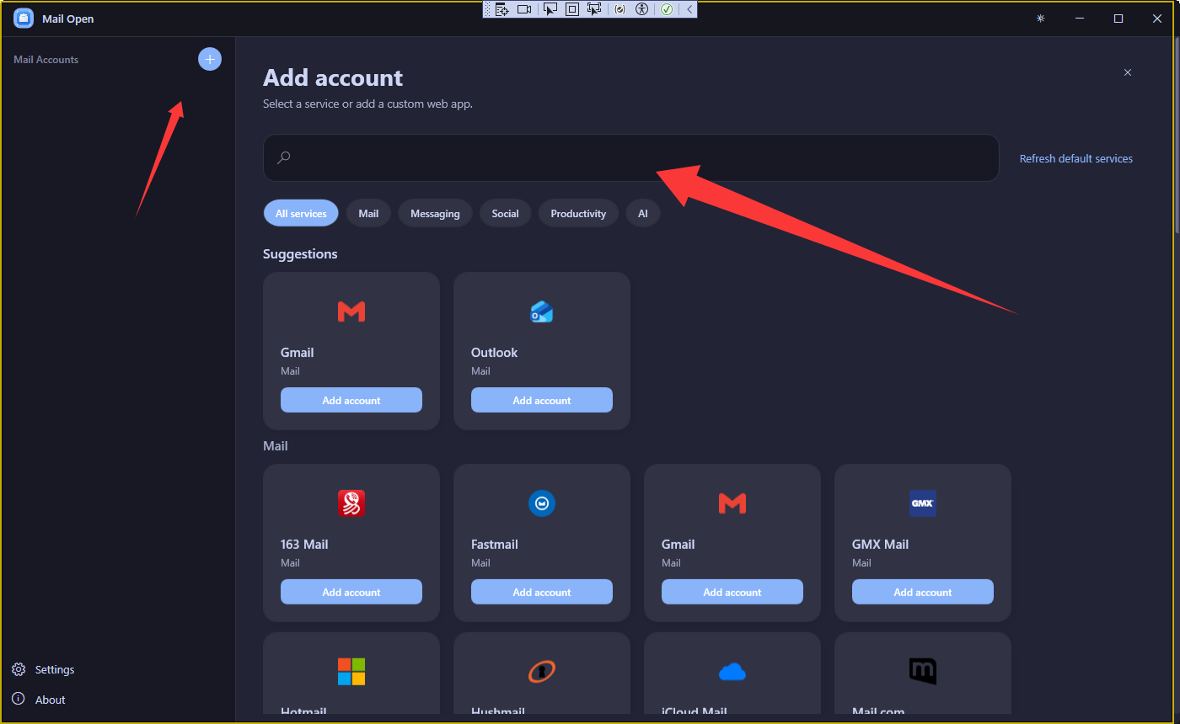Close the Add account panel with X
Image resolution: width=1180 pixels, height=724 pixels.
click(1128, 72)
